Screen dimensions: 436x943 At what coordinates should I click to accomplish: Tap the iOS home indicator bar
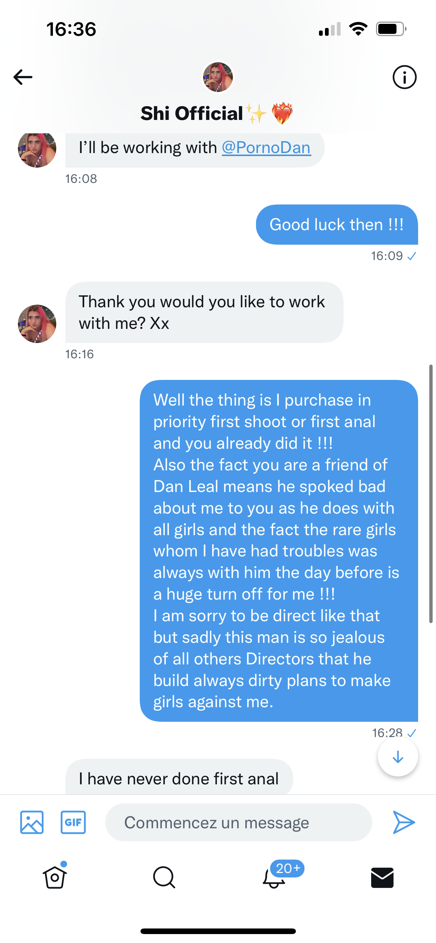(x=218, y=931)
